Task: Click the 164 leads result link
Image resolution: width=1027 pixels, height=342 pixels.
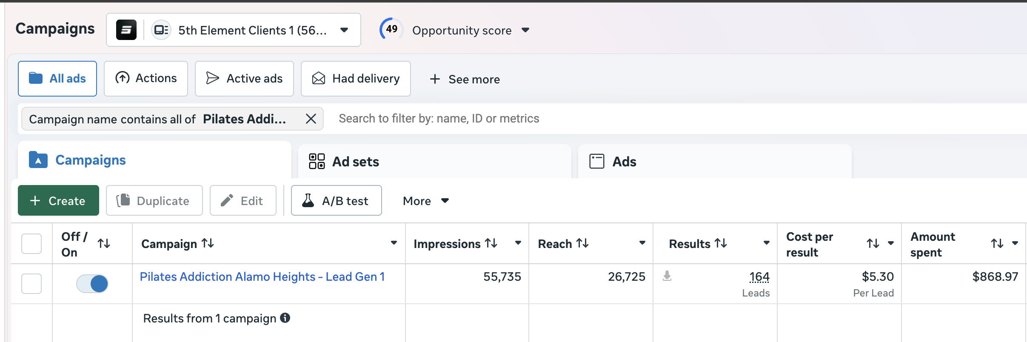Action: point(759,277)
